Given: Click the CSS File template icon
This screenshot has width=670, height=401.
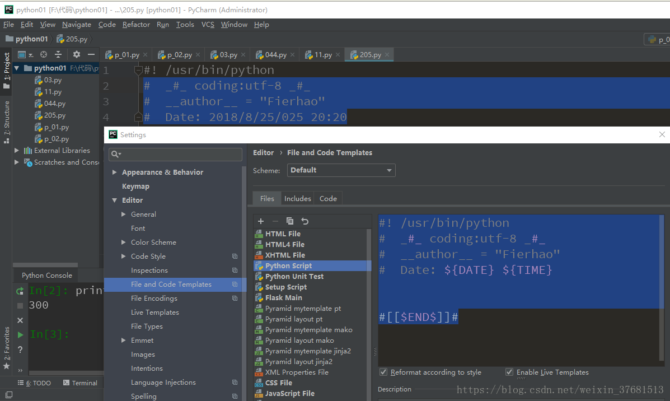Looking at the screenshot, I should pos(259,383).
